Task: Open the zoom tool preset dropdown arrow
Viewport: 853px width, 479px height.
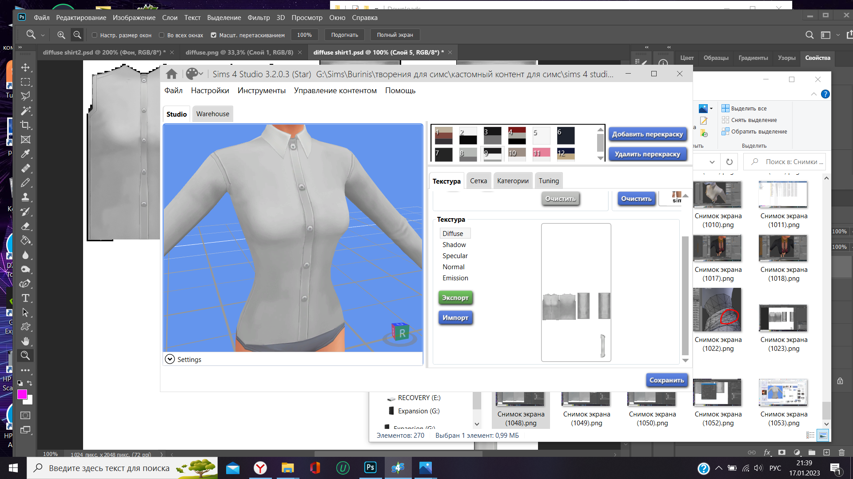Action: click(43, 35)
